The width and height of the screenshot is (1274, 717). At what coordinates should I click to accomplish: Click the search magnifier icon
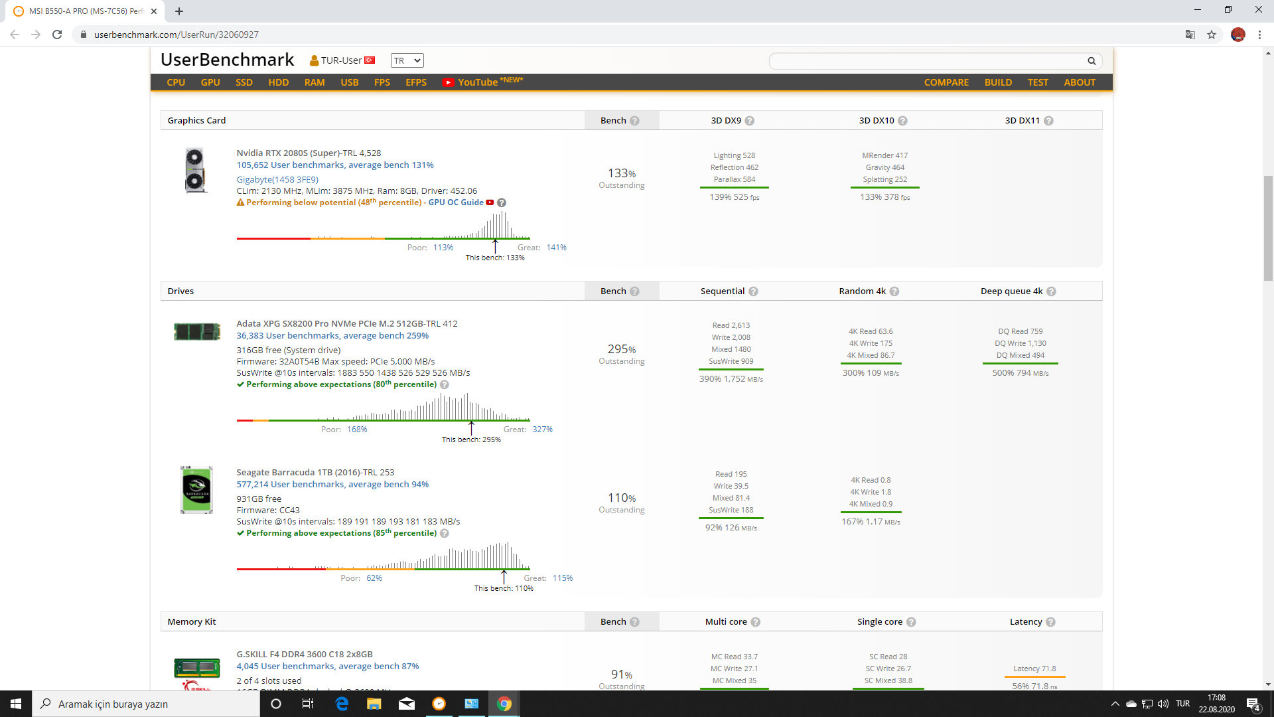pyautogui.click(x=1092, y=61)
